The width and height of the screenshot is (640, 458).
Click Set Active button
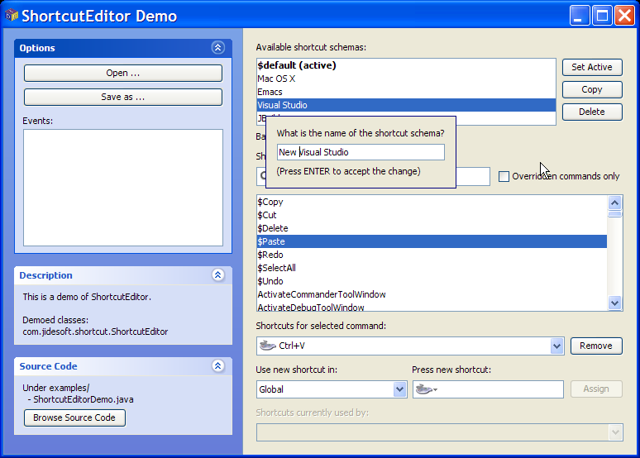coord(592,67)
